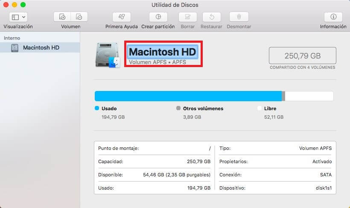The image size is (350, 208).
Task: Click the disk1s1 device value
Action: tap(324, 188)
